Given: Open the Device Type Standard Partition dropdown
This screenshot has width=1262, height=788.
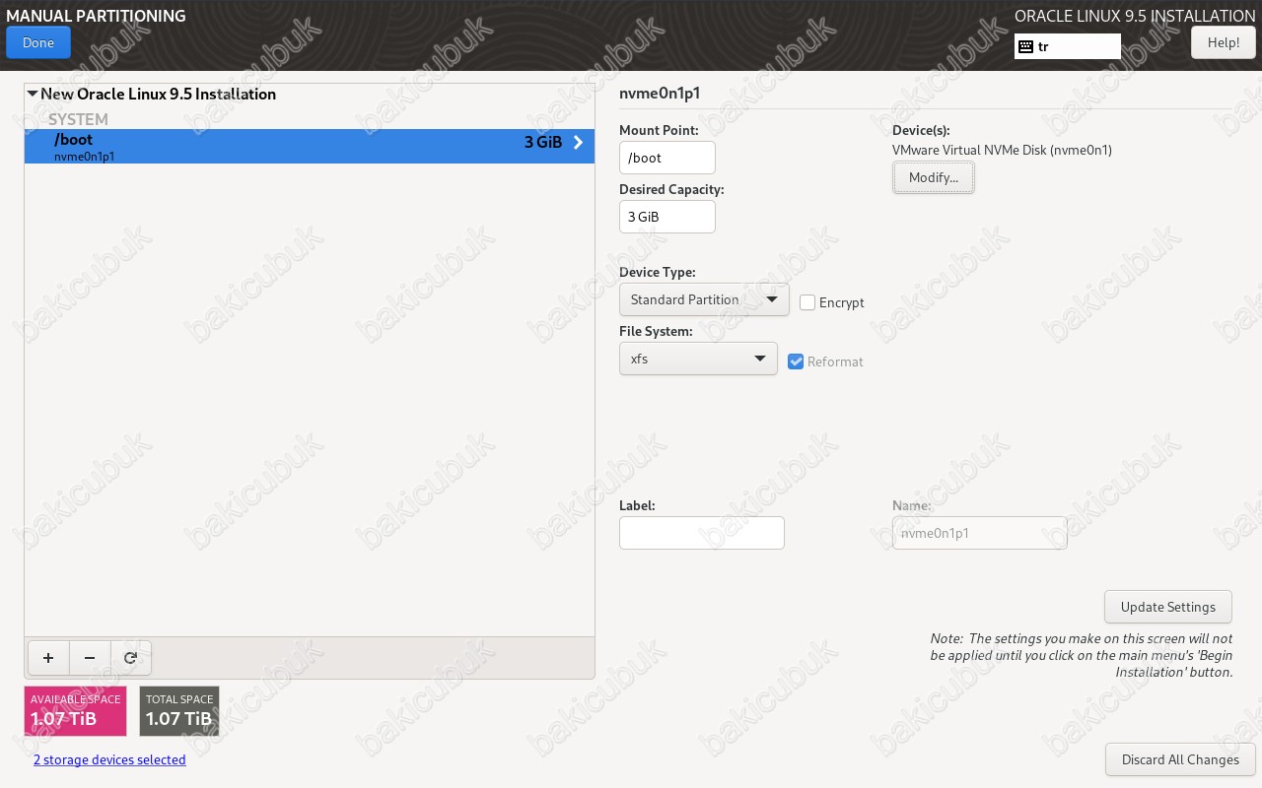Looking at the screenshot, I should click(x=704, y=299).
